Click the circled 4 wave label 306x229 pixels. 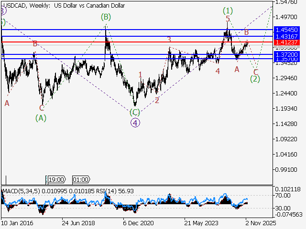click(135, 123)
